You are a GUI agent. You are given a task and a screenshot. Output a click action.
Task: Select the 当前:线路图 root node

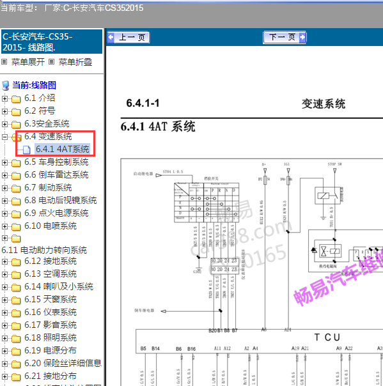35,85
